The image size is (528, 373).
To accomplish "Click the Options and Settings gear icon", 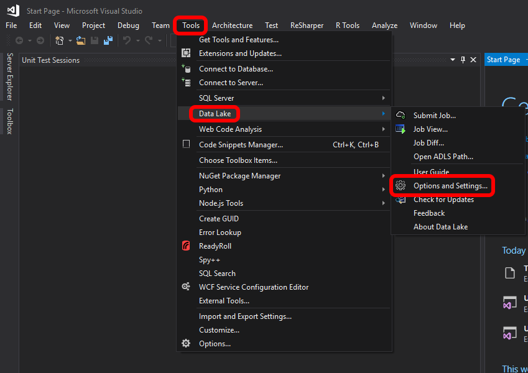I will click(401, 185).
